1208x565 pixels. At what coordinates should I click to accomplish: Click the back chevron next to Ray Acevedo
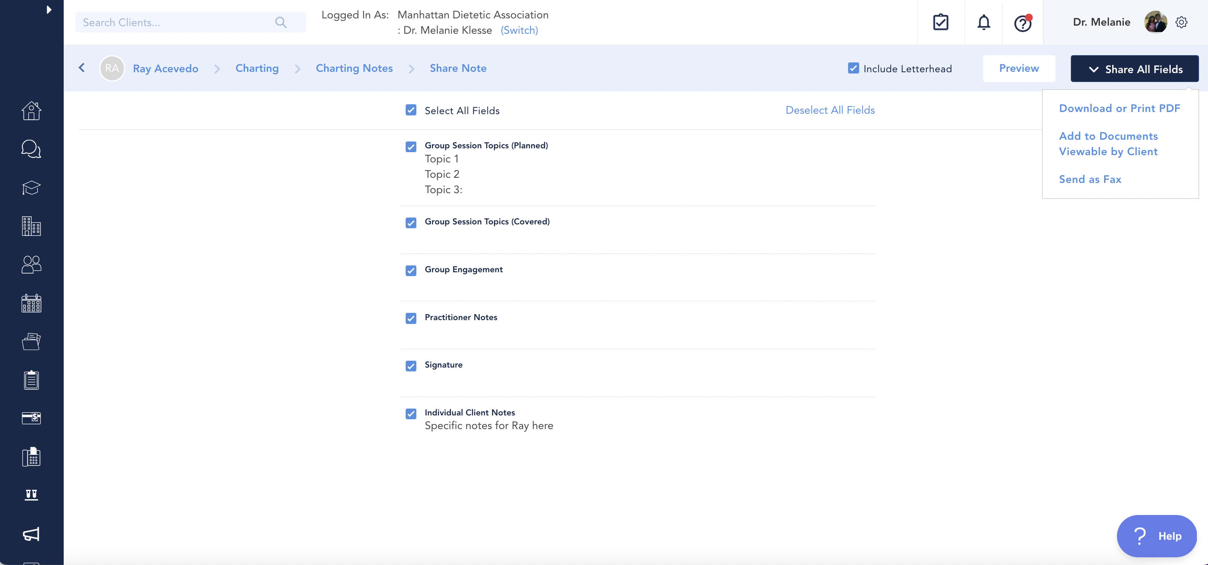[x=82, y=68]
